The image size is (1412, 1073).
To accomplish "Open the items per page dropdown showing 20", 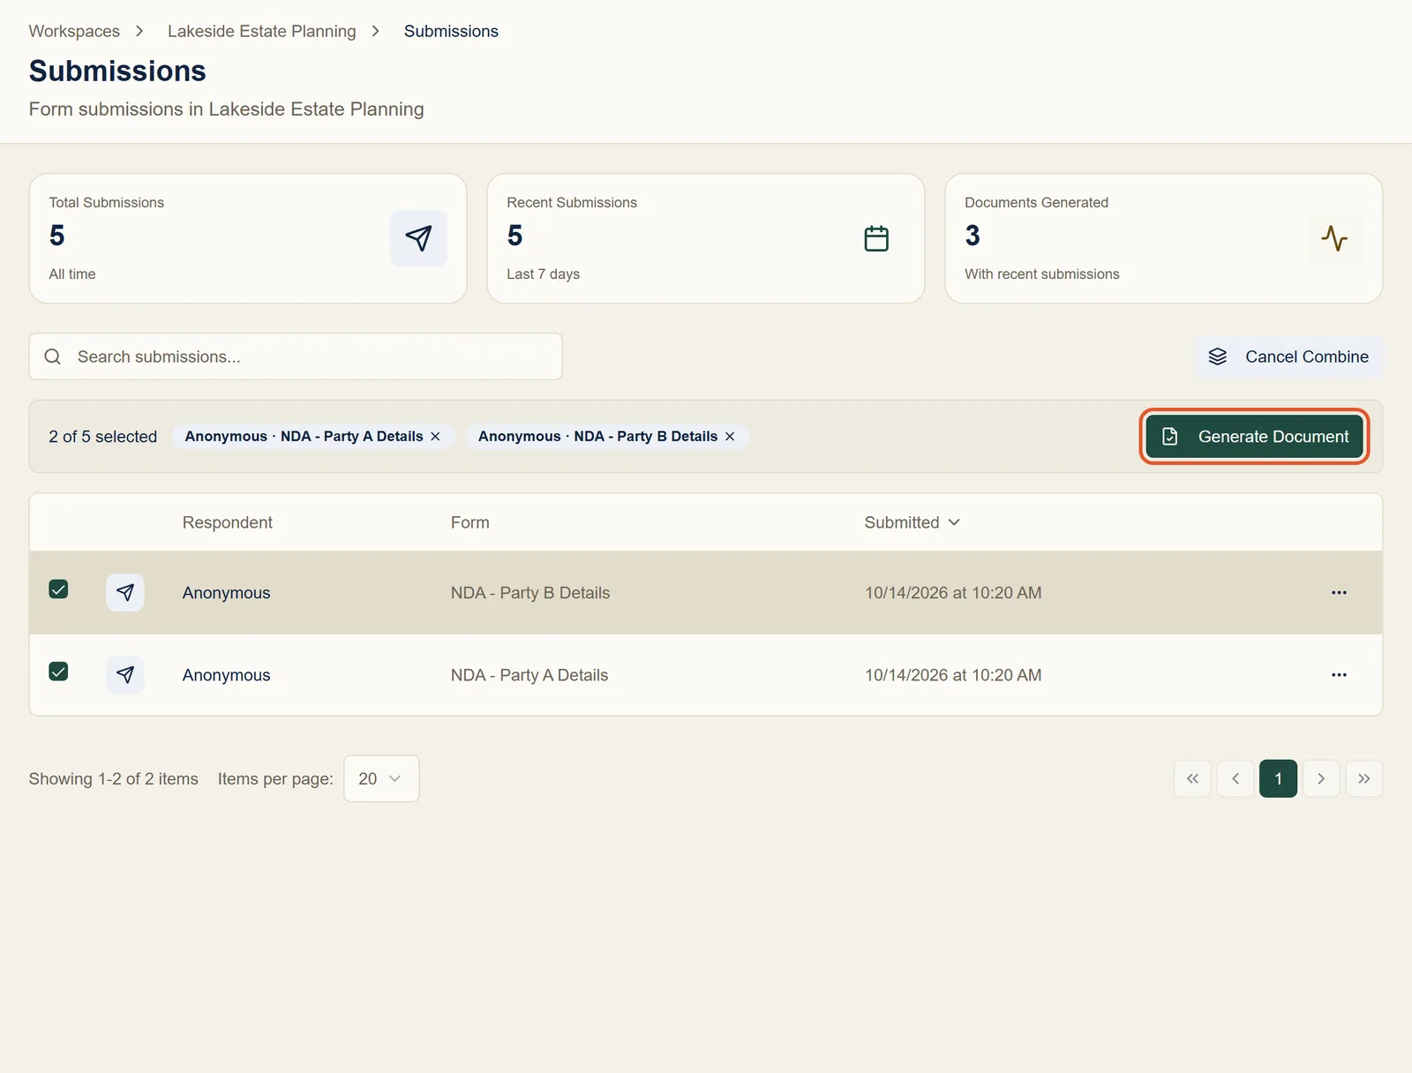I will 381,778.
